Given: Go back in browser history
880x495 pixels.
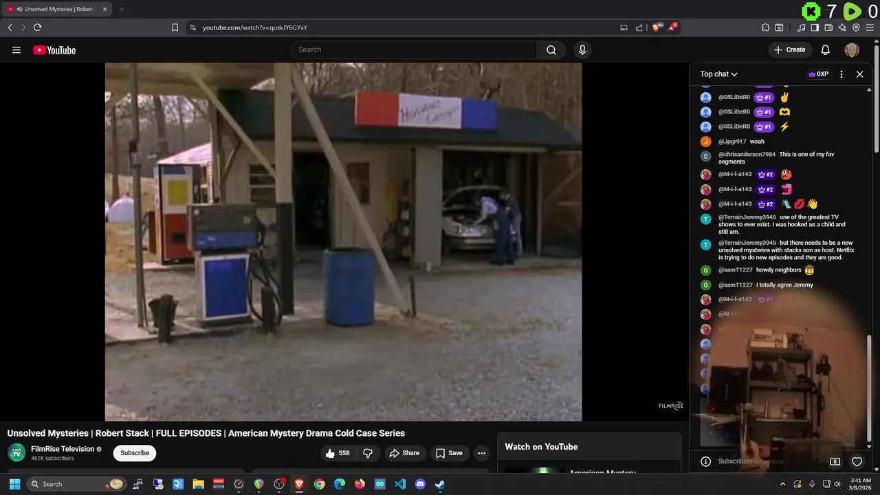Looking at the screenshot, I should tap(10, 27).
